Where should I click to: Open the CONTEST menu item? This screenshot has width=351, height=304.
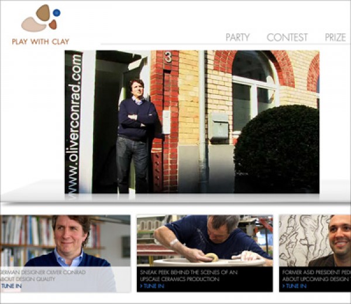tap(287, 37)
